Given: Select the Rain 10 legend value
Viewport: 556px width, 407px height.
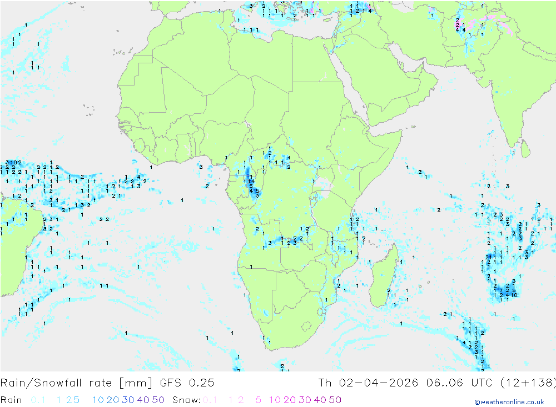Looking at the screenshot, I should (x=98, y=400).
